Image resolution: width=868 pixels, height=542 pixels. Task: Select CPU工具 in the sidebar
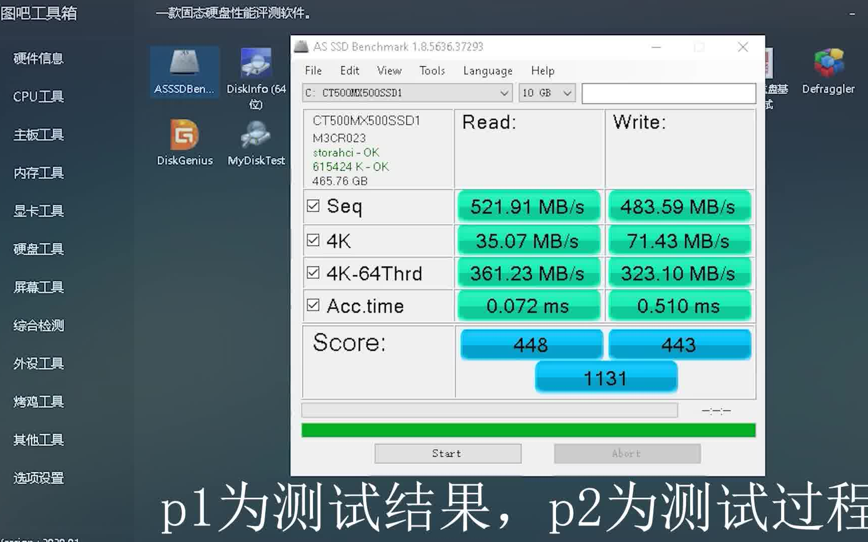tap(38, 96)
